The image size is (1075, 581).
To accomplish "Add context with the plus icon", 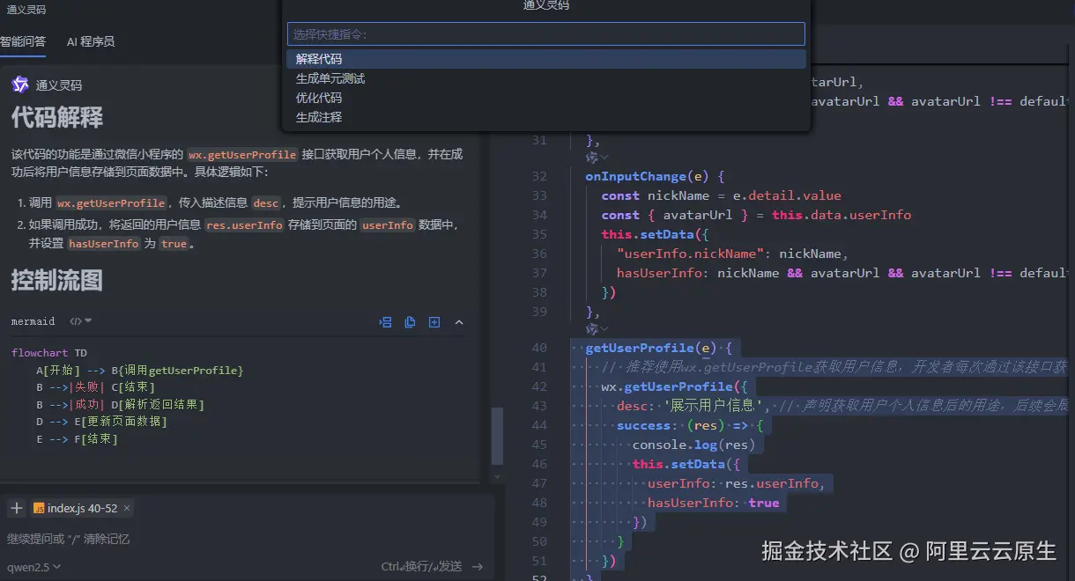I will pyautogui.click(x=16, y=508).
